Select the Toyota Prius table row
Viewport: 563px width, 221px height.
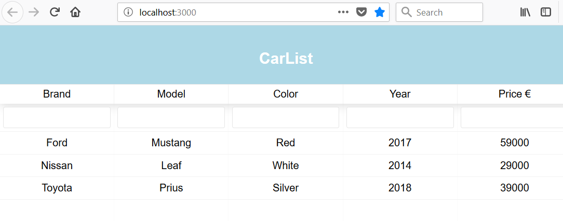point(281,188)
